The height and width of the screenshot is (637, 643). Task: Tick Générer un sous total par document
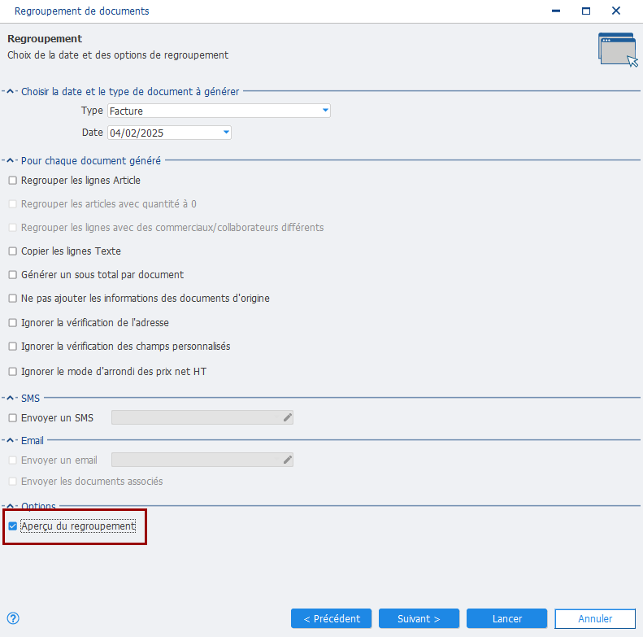click(13, 275)
